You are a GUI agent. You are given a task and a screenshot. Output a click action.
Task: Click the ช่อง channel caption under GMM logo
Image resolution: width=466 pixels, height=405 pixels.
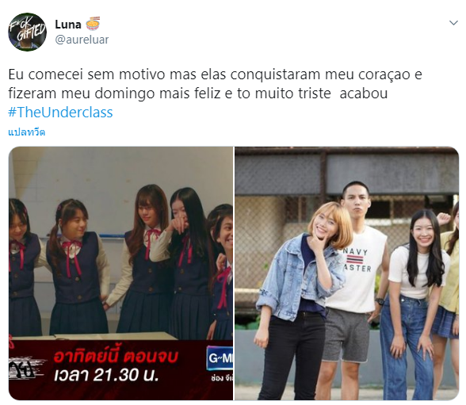click(222, 378)
